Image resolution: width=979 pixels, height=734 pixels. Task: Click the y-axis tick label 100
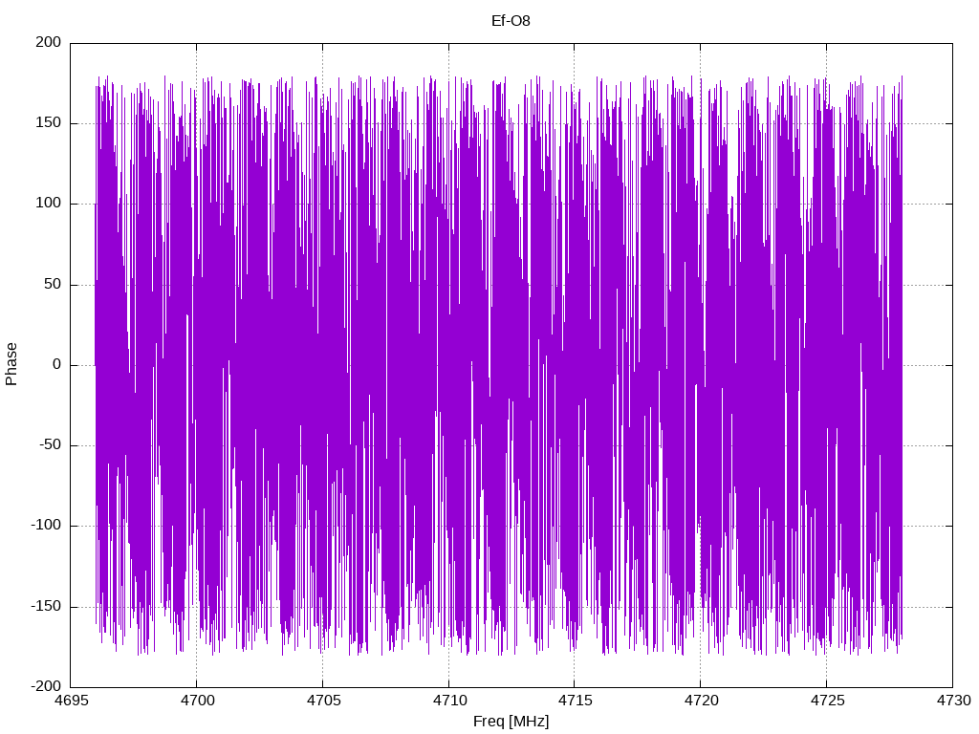(x=49, y=204)
